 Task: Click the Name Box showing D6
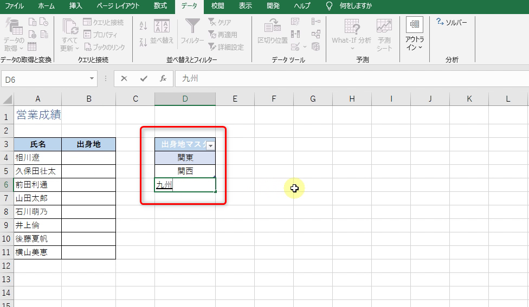point(49,79)
